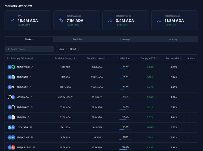This screenshot has width=203, height=151.
Task: Open actions menu for ADA/SNEK row
Action: [x=190, y=77]
